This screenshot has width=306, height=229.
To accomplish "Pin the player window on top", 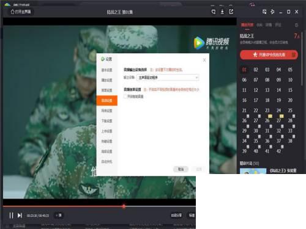I will pyautogui.click(x=272, y=12).
